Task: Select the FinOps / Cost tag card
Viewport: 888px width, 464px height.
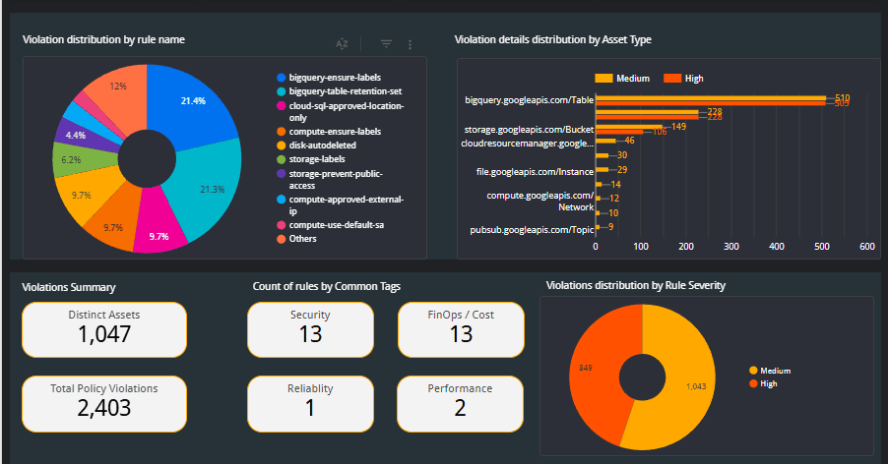Action: click(461, 329)
